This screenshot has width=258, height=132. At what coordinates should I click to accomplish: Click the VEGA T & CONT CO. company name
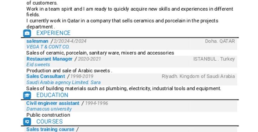point(48,47)
